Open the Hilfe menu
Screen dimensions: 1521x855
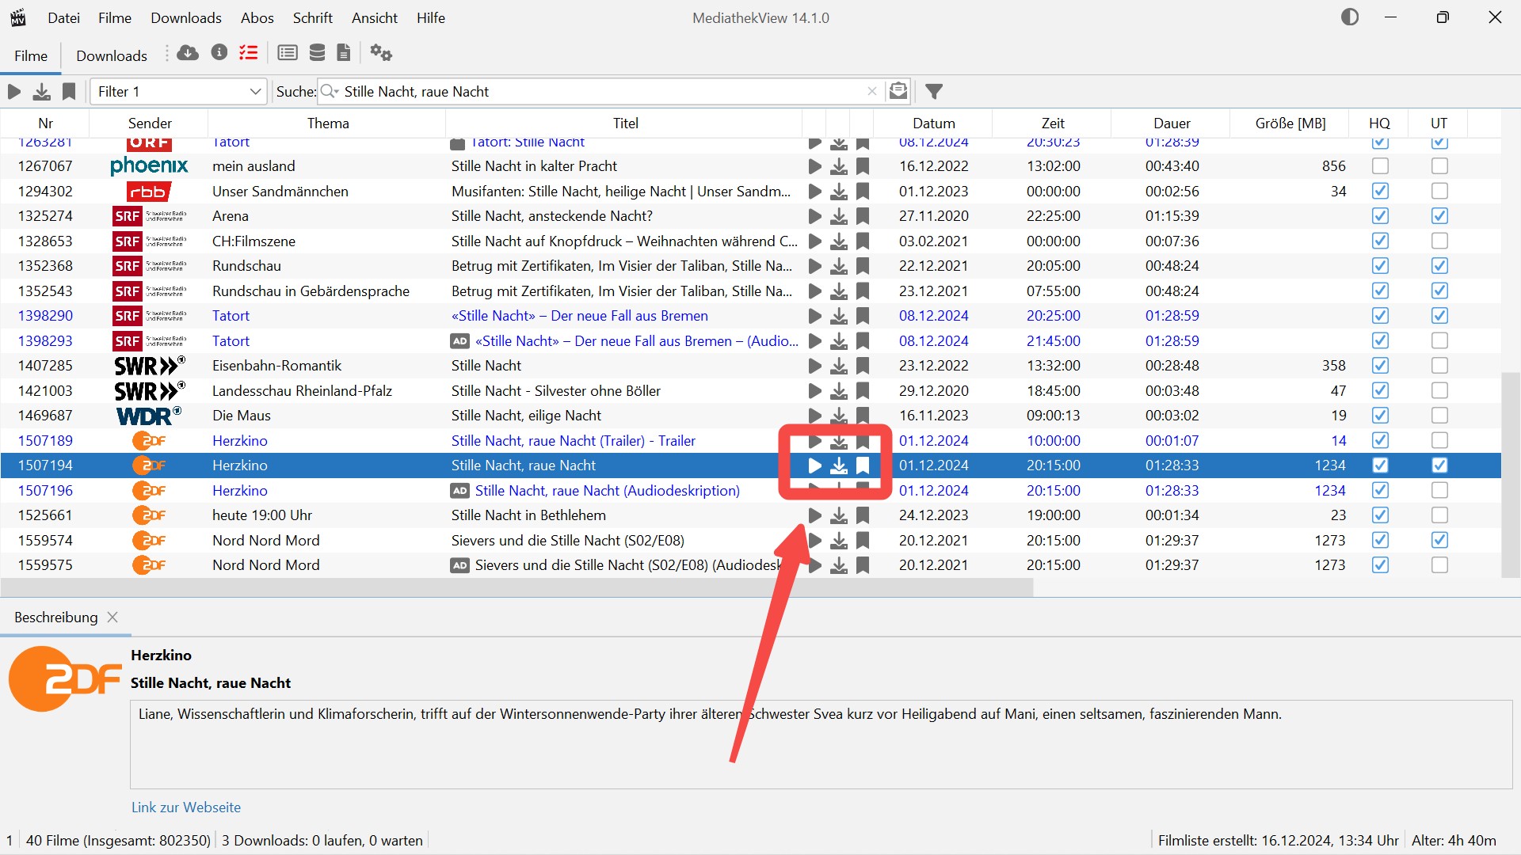(431, 17)
